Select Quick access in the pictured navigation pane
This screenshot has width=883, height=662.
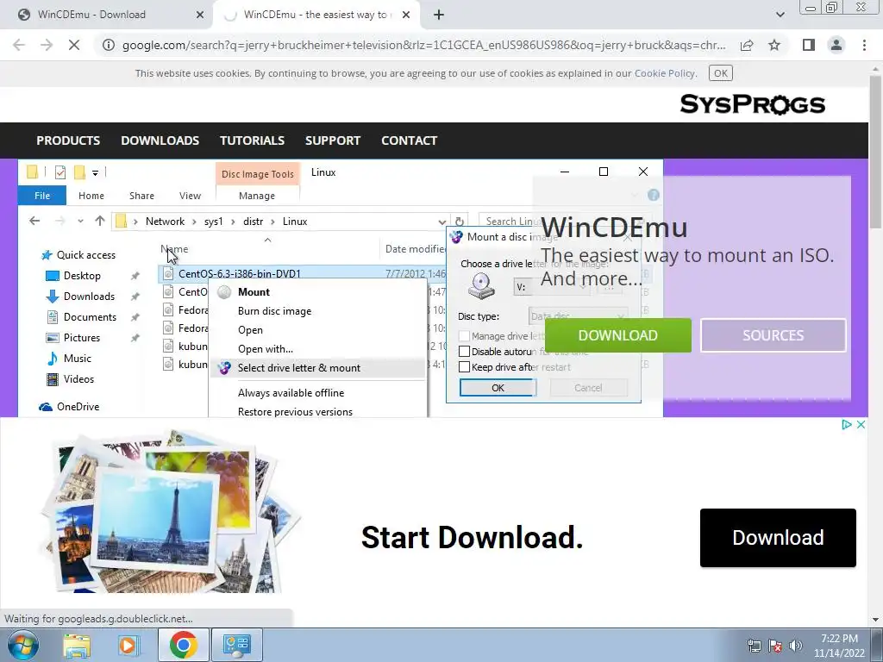tap(78, 255)
